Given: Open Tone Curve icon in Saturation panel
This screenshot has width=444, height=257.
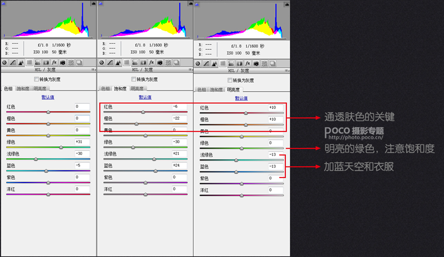Looking at the screenshot, I should click(x=110, y=63).
